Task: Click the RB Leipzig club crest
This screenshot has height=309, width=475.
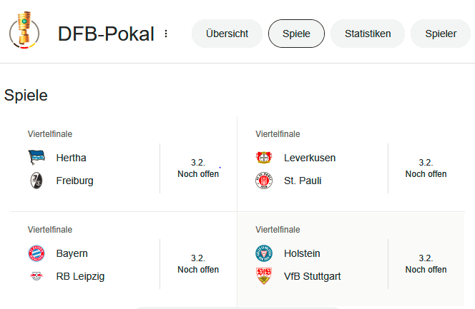Action: 36,276
